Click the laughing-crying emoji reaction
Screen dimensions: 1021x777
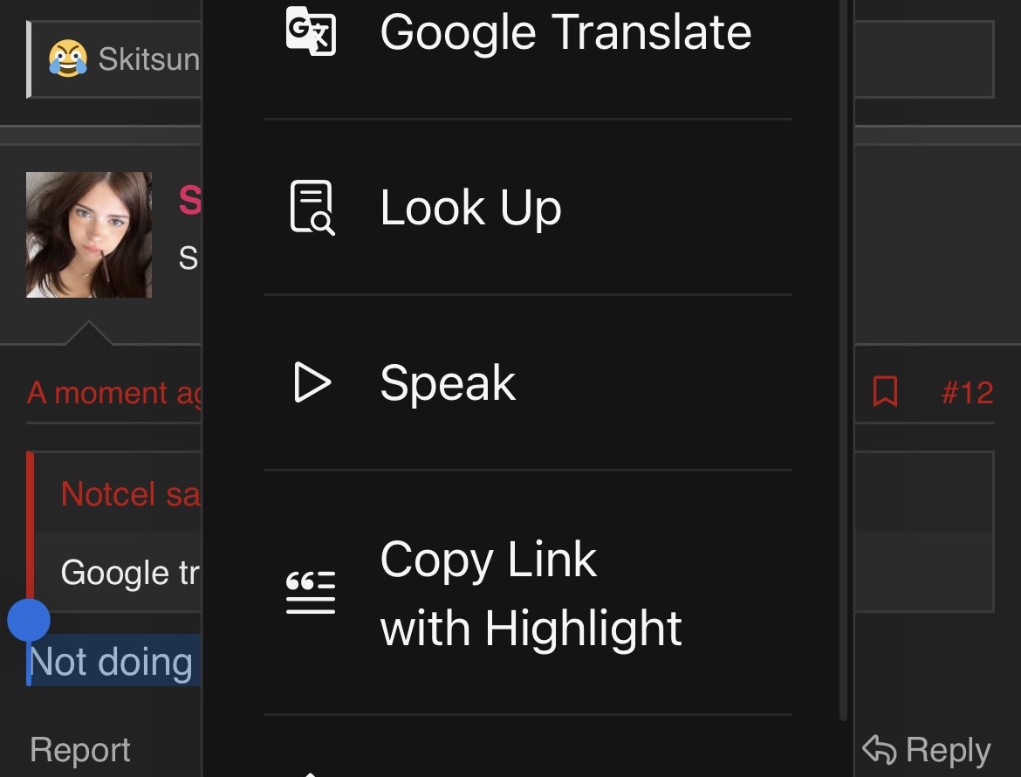(x=68, y=59)
